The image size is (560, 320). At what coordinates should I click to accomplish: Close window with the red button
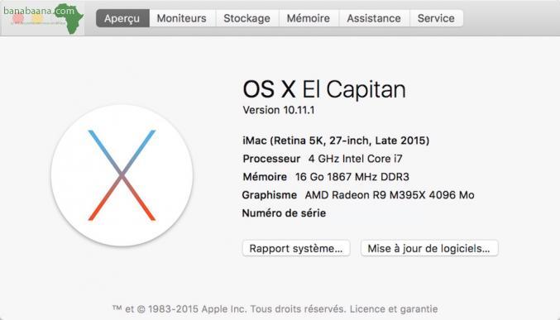pyautogui.click(x=18, y=18)
